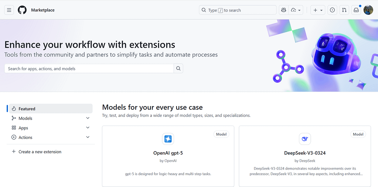378x187 pixels.
Task: Click the apps, actions, and models search field
Action: point(89,68)
